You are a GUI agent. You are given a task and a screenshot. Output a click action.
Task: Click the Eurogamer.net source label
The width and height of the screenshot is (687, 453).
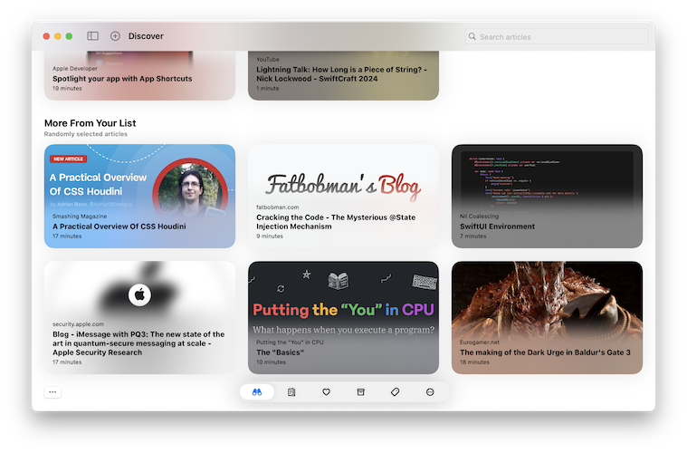click(480, 342)
